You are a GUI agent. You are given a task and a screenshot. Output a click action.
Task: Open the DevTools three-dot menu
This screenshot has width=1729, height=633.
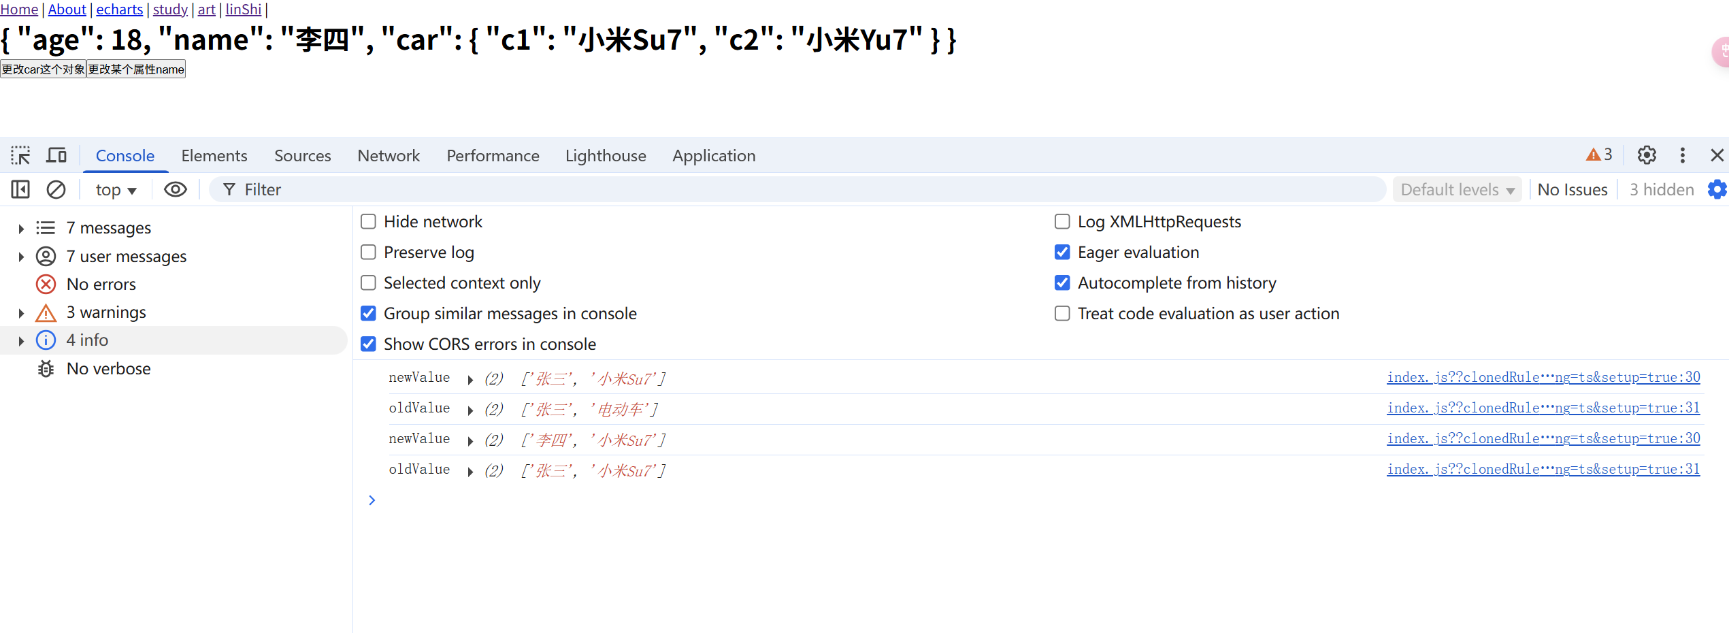coord(1683,156)
